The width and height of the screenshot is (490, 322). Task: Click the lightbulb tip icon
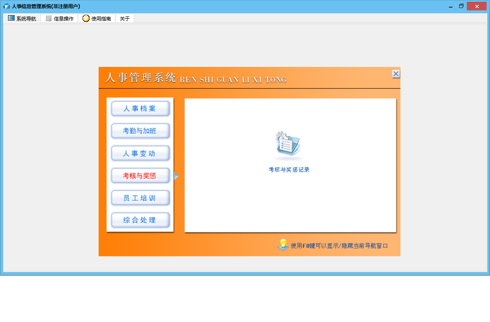click(x=283, y=244)
